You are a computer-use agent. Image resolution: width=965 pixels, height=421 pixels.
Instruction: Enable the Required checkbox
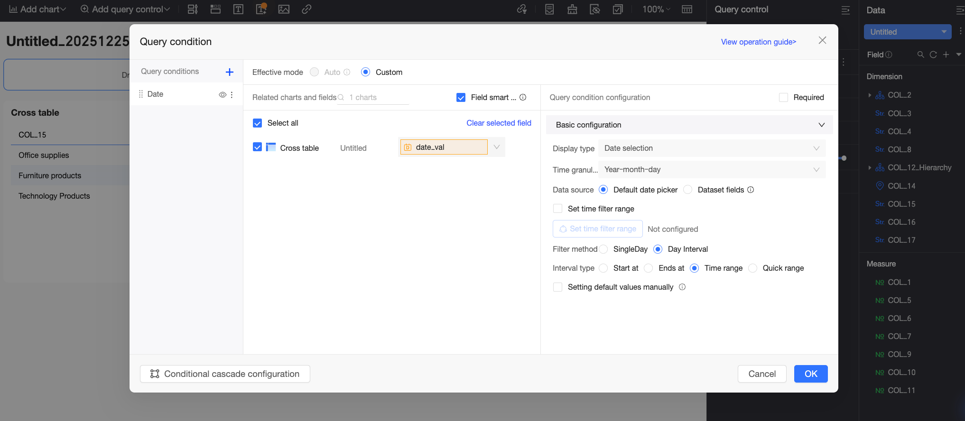783,97
